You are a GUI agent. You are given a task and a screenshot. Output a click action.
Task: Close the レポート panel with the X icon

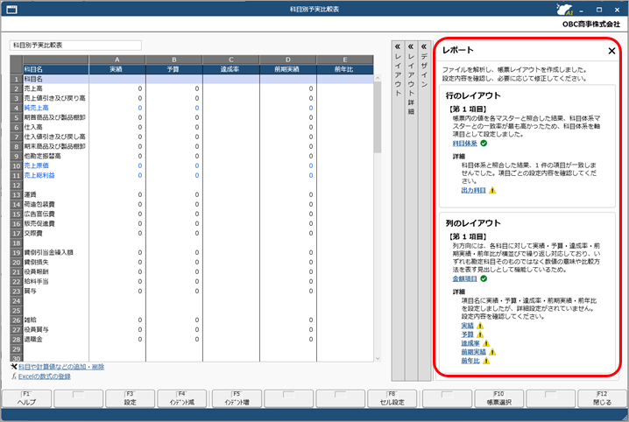pyautogui.click(x=611, y=51)
